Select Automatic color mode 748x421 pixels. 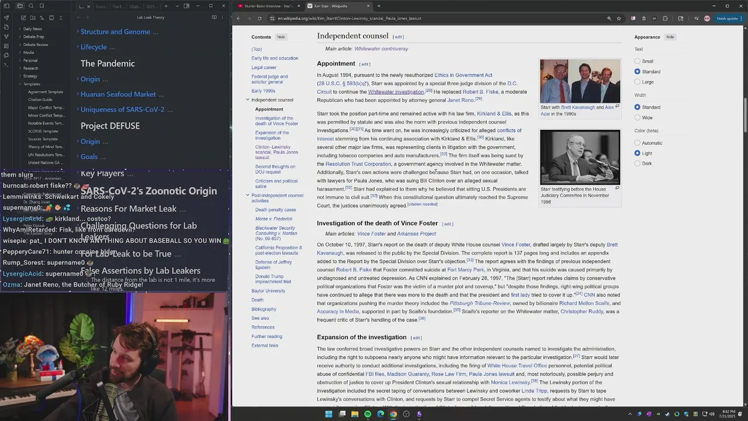638,143
